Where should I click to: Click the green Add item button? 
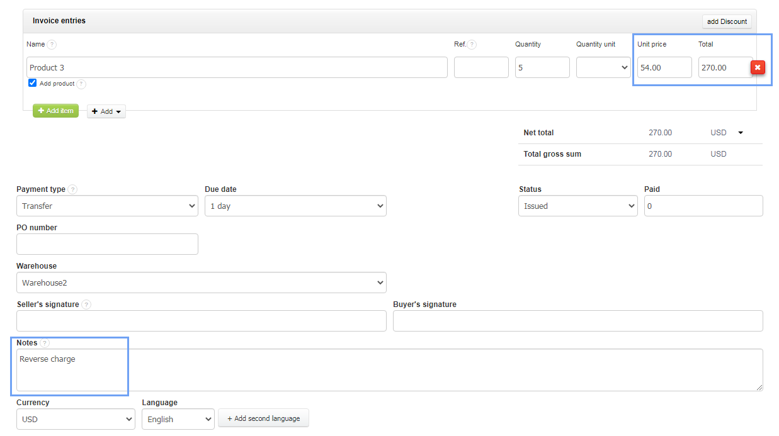tap(55, 111)
